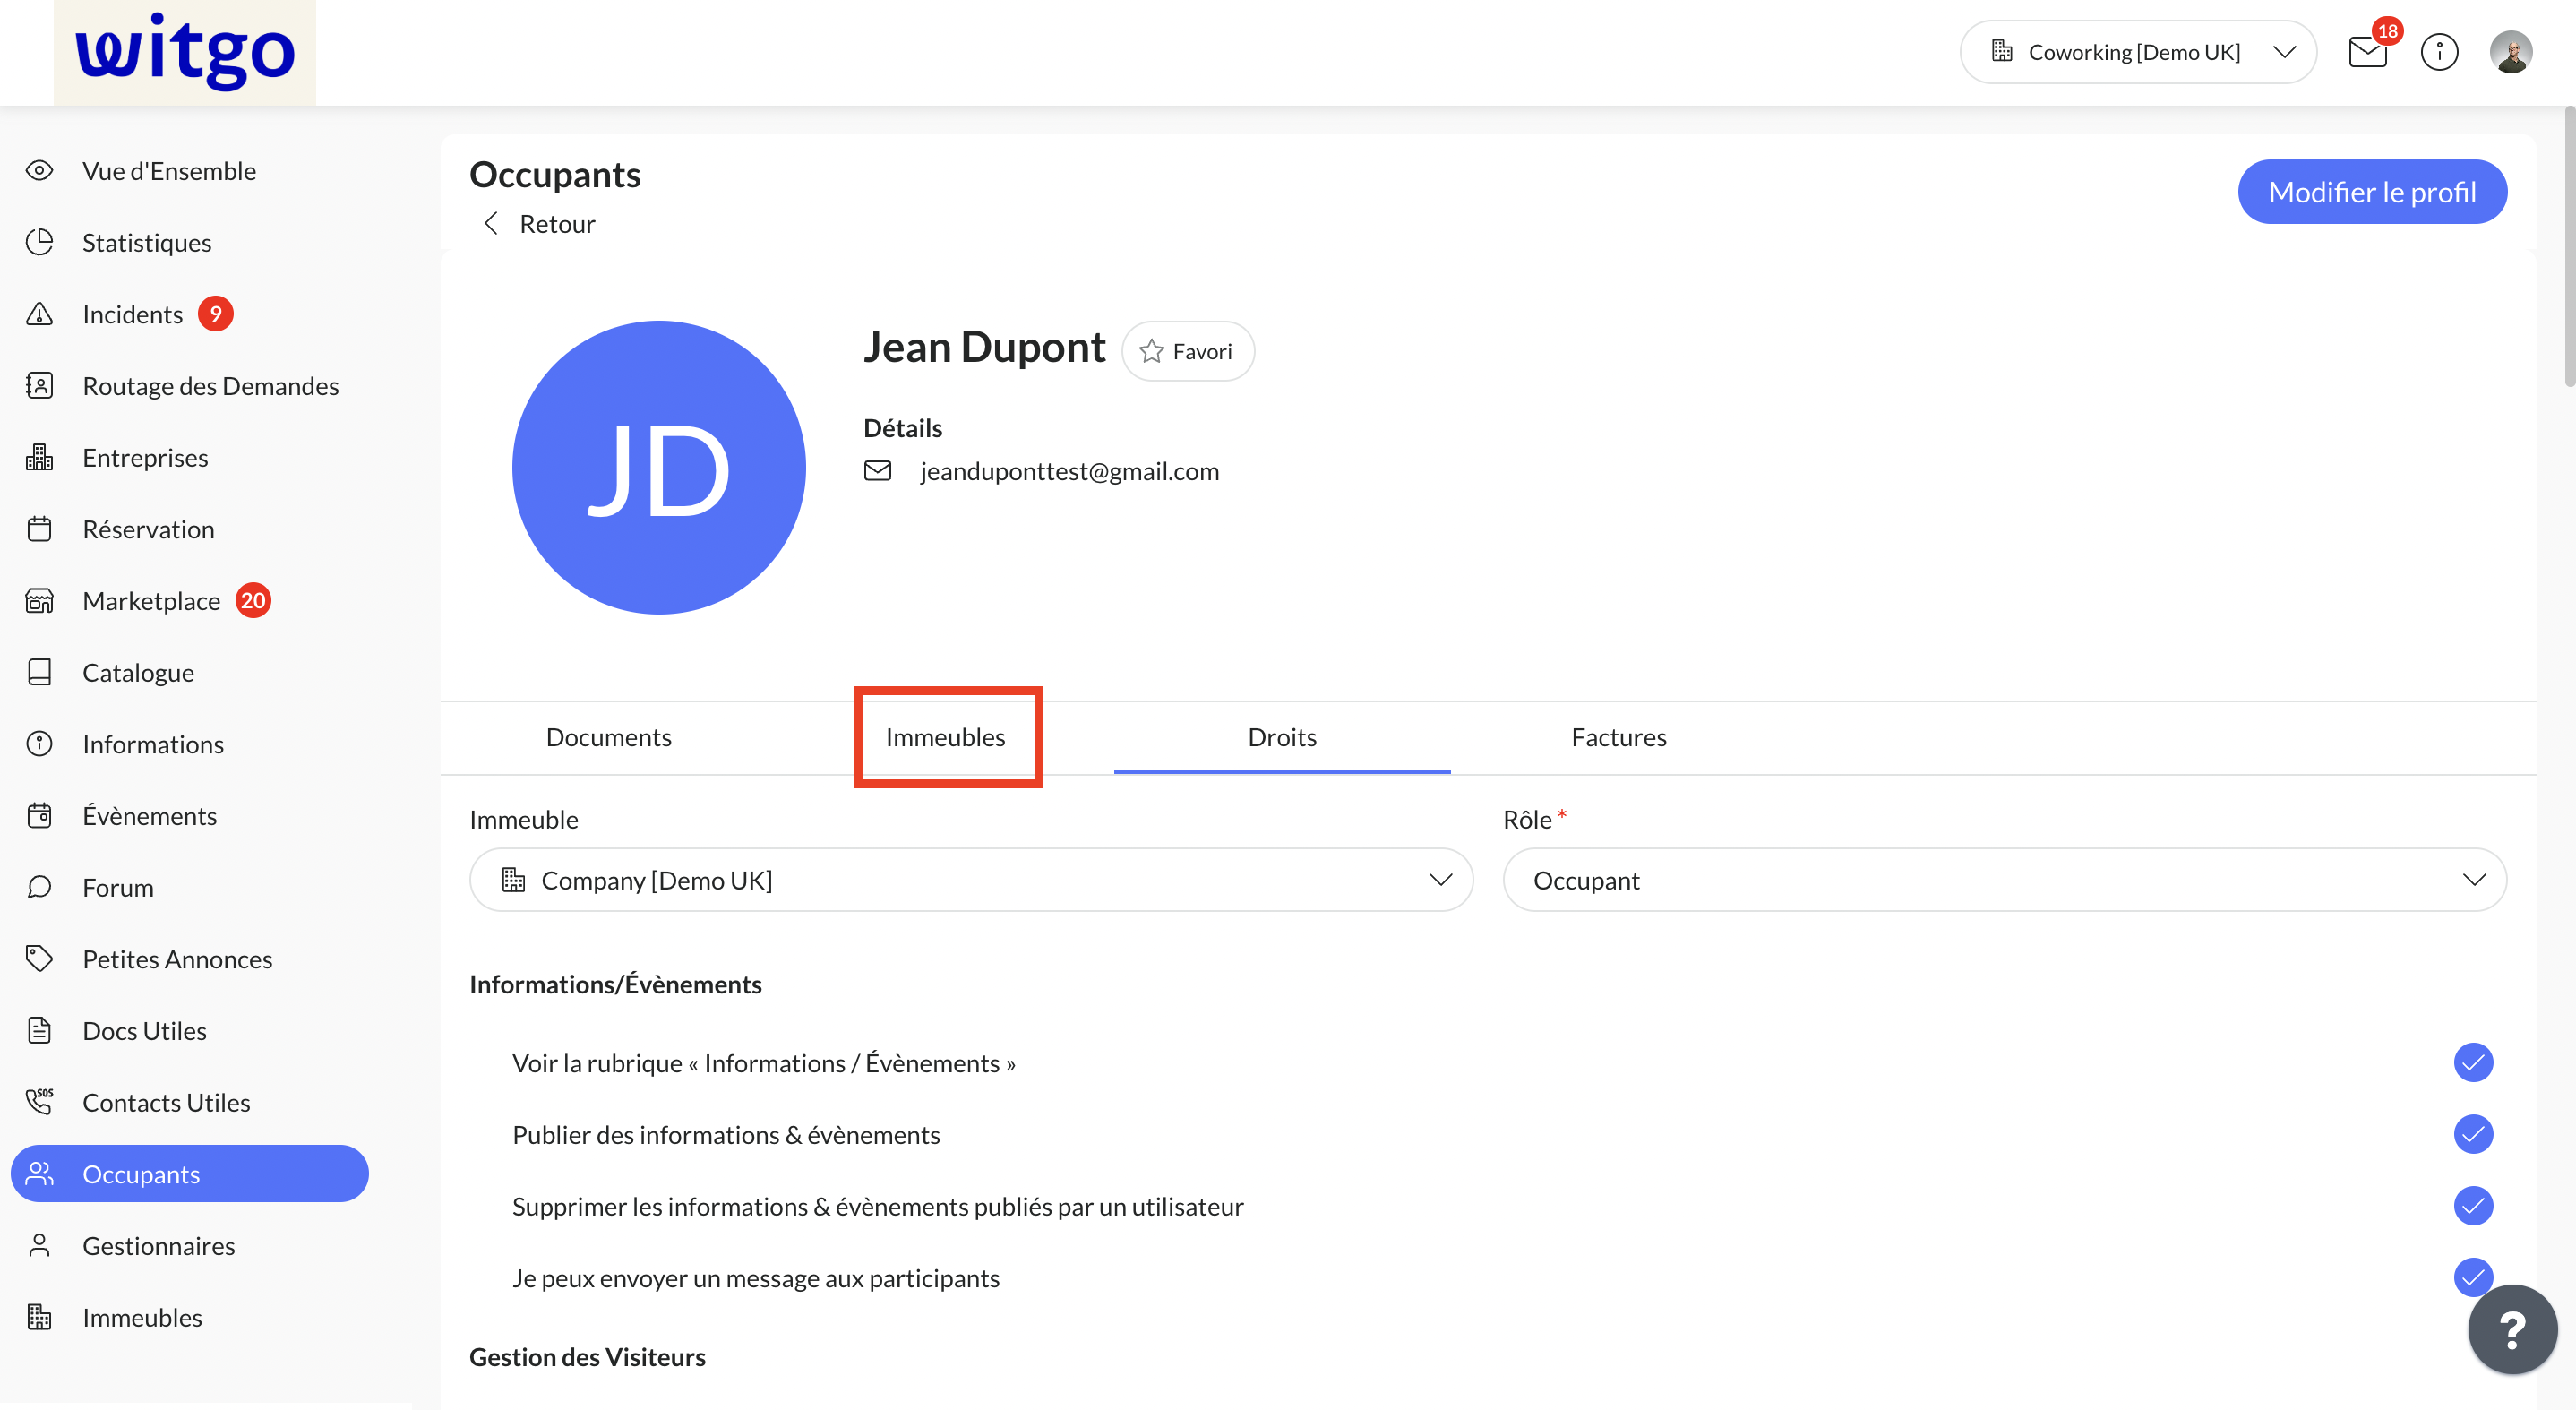The image size is (2576, 1410).
Task: Toggle 'Publier des informations & évènements' right
Action: tap(2473, 1134)
